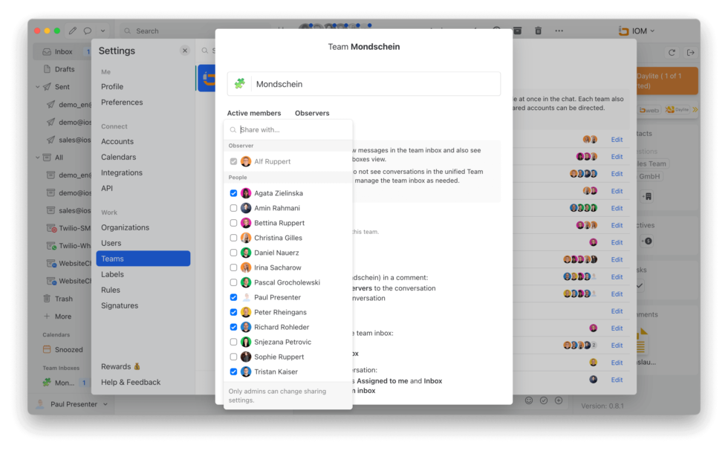
Task: Open Accounts settings
Action: [x=117, y=141]
